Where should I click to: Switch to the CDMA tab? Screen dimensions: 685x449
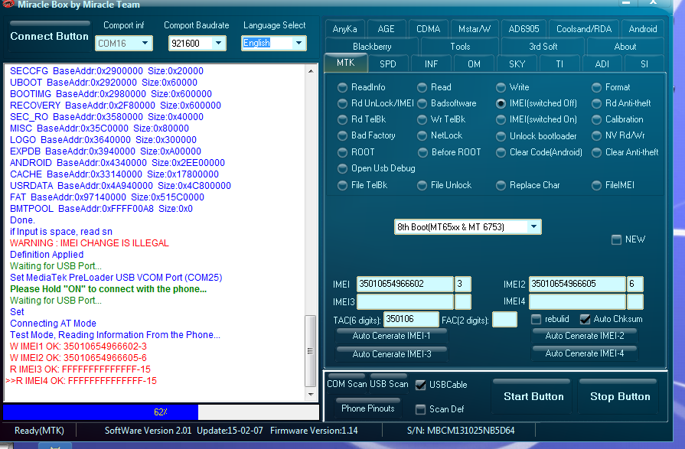(428, 29)
